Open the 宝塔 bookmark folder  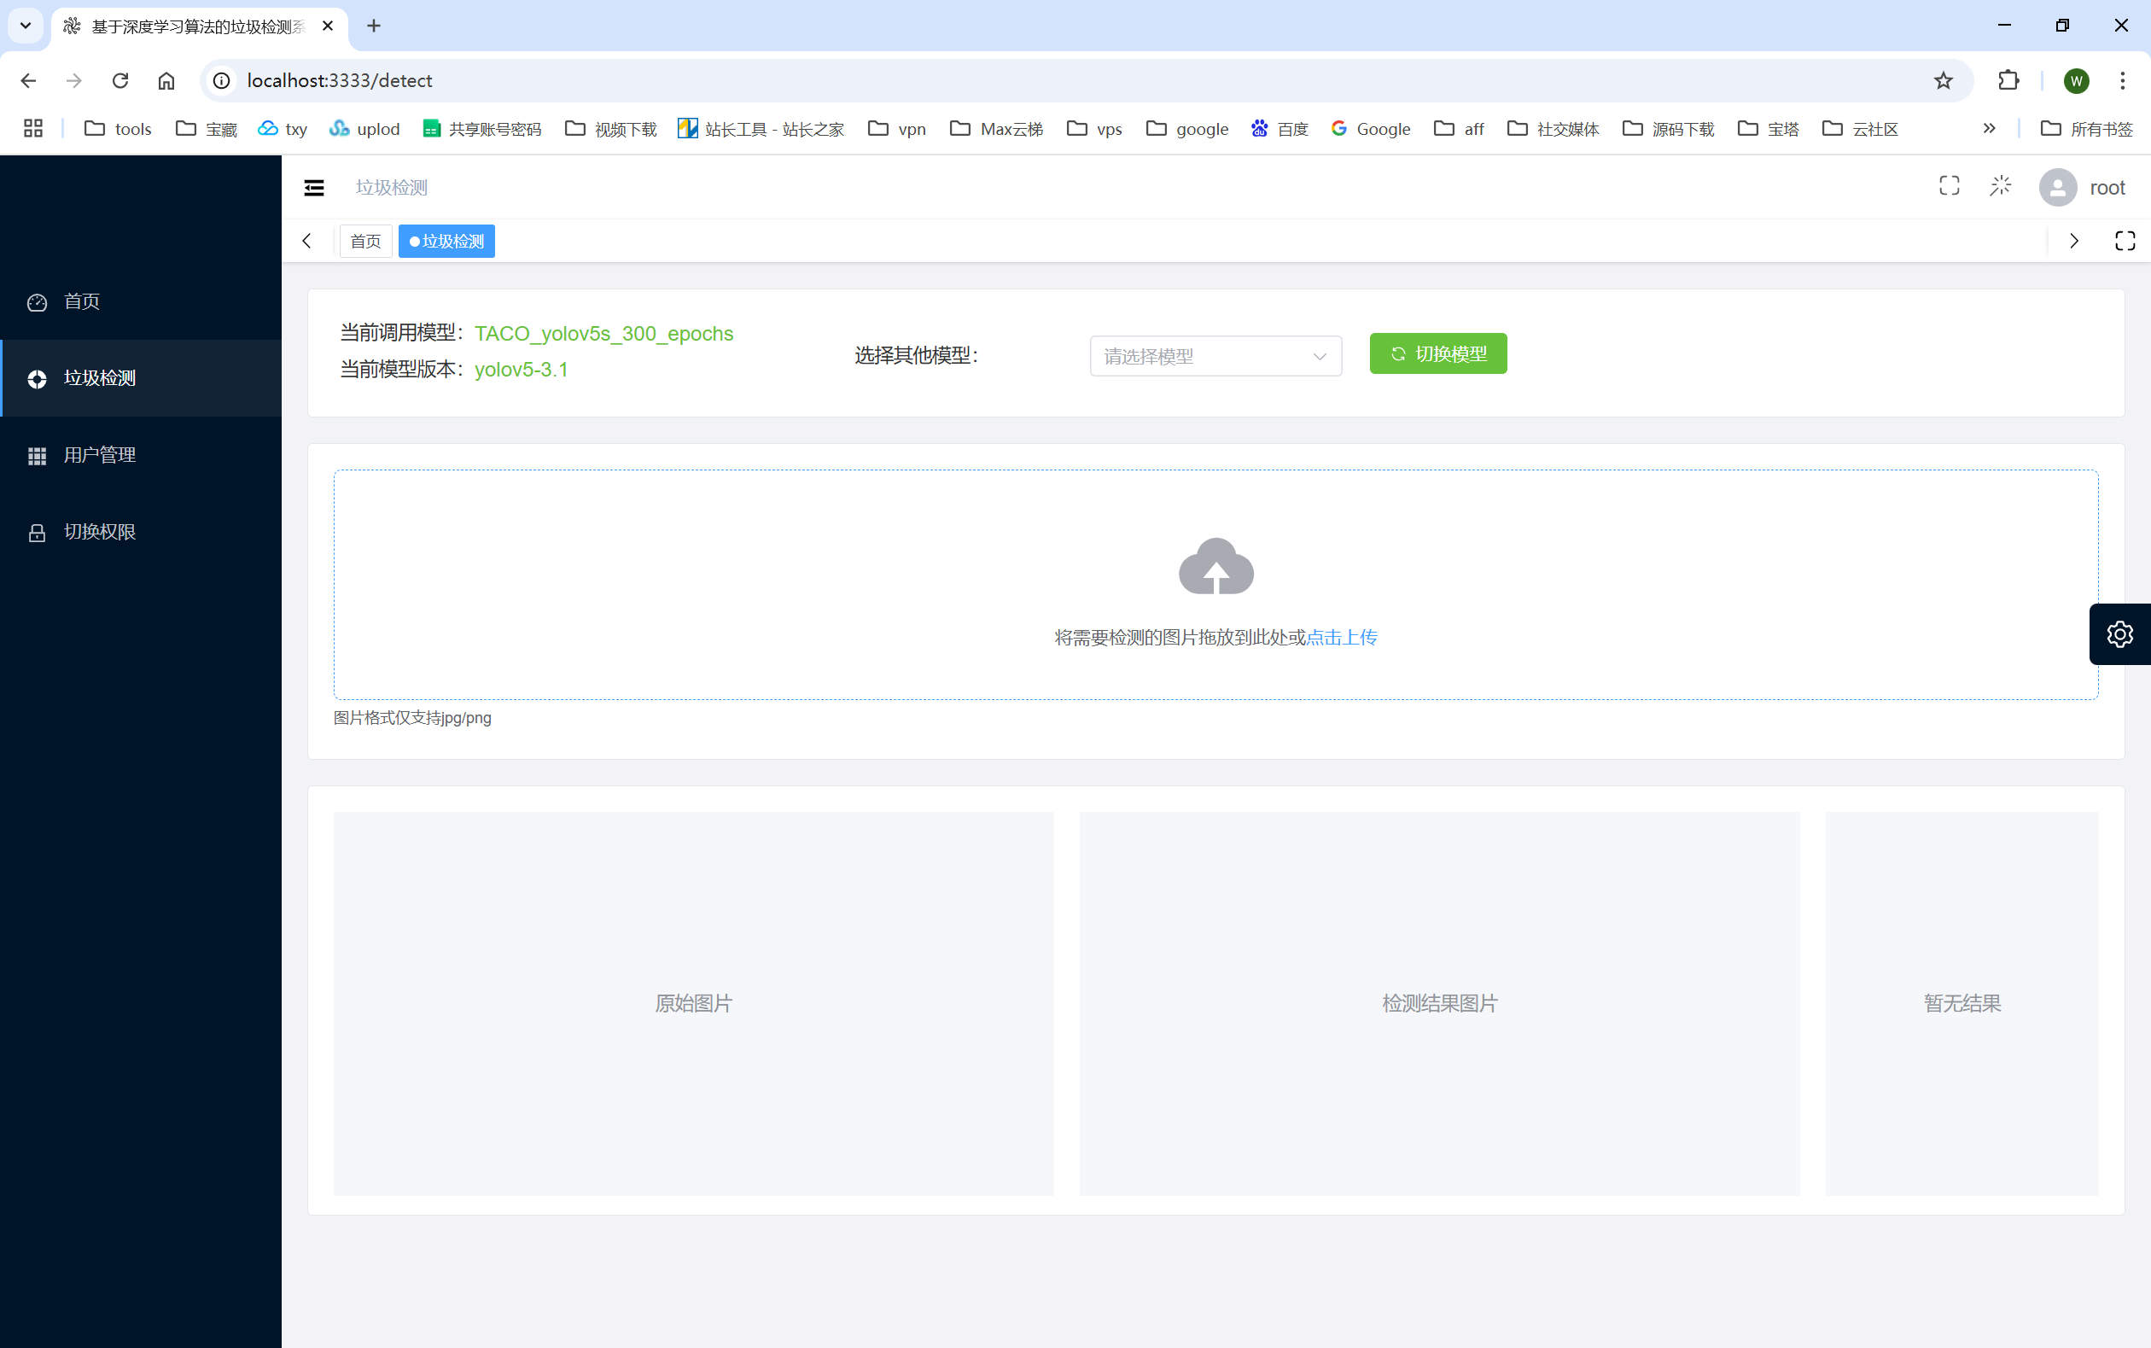1768,128
